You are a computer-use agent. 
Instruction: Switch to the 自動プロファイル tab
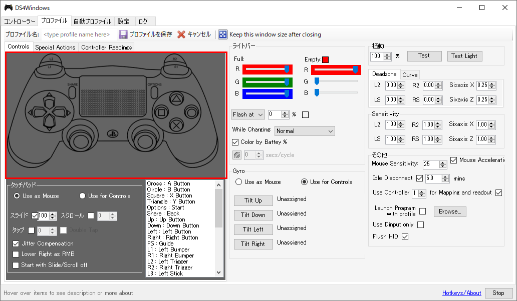pos(93,21)
